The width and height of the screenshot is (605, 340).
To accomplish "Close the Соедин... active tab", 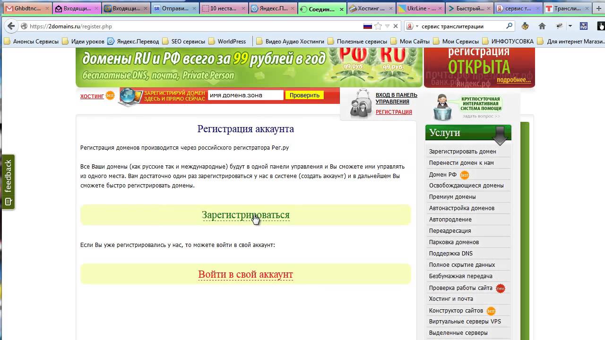I will click(342, 9).
